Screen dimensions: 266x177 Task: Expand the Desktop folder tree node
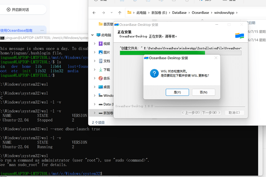point(95,87)
